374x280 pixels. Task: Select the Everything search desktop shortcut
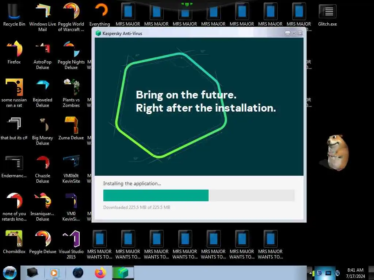pyautogui.click(x=100, y=14)
